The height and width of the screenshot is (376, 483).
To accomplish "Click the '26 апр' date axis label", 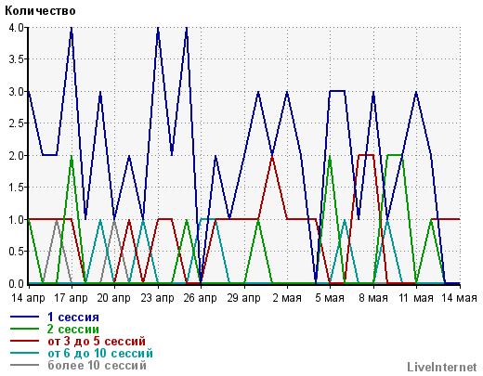I will point(200,298).
